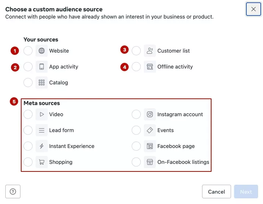Click the 'Lead form' label text

[x=61, y=130]
